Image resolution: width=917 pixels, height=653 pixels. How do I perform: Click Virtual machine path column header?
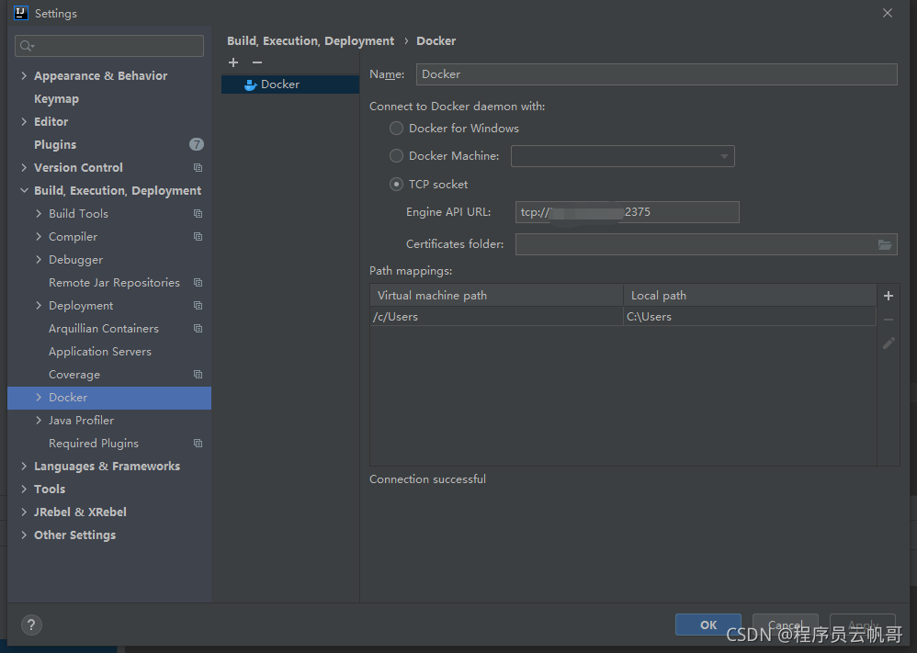496,295
